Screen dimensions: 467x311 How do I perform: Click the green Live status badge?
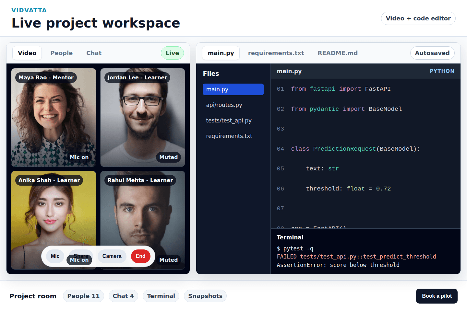[x=172, y=53]
